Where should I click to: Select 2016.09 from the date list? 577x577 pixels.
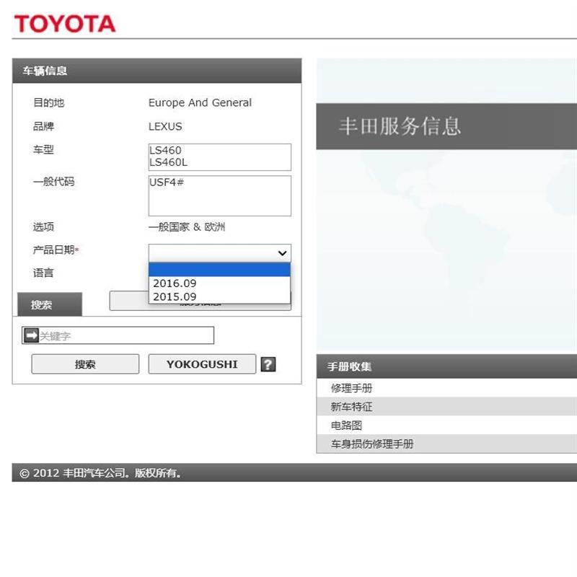(x=219, y=283)
